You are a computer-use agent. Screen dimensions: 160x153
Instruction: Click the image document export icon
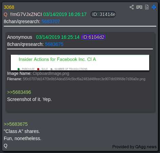click(x=147, y=7)
